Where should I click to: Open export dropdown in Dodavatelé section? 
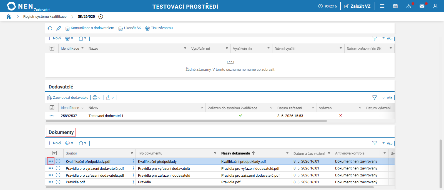tap(110, 98)
